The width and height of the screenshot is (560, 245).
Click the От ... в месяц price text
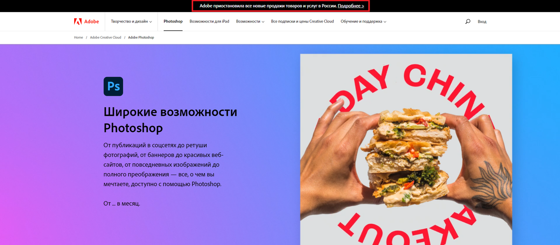click(x=122, y=203)
